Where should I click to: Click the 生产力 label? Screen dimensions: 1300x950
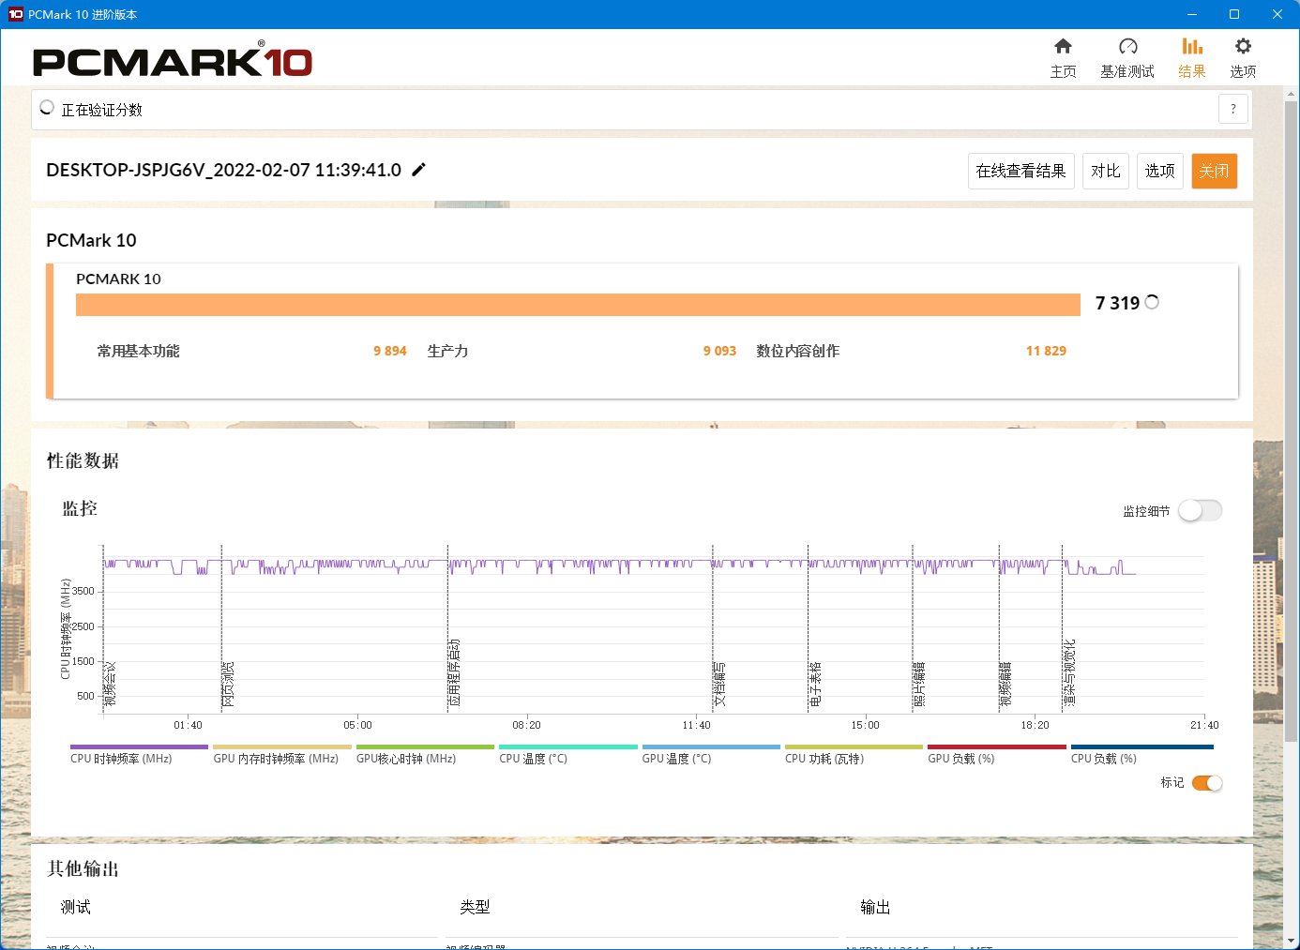pyautogui.click(x=447, y=351)
